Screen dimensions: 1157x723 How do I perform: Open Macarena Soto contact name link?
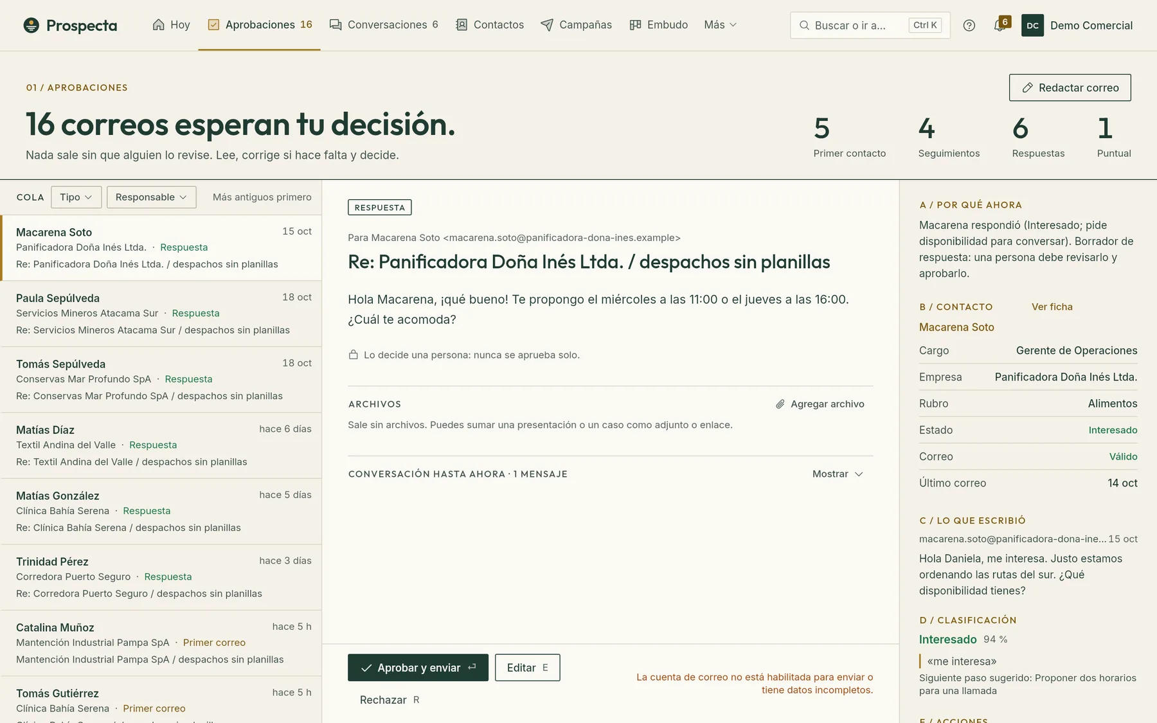coord(956,327)
